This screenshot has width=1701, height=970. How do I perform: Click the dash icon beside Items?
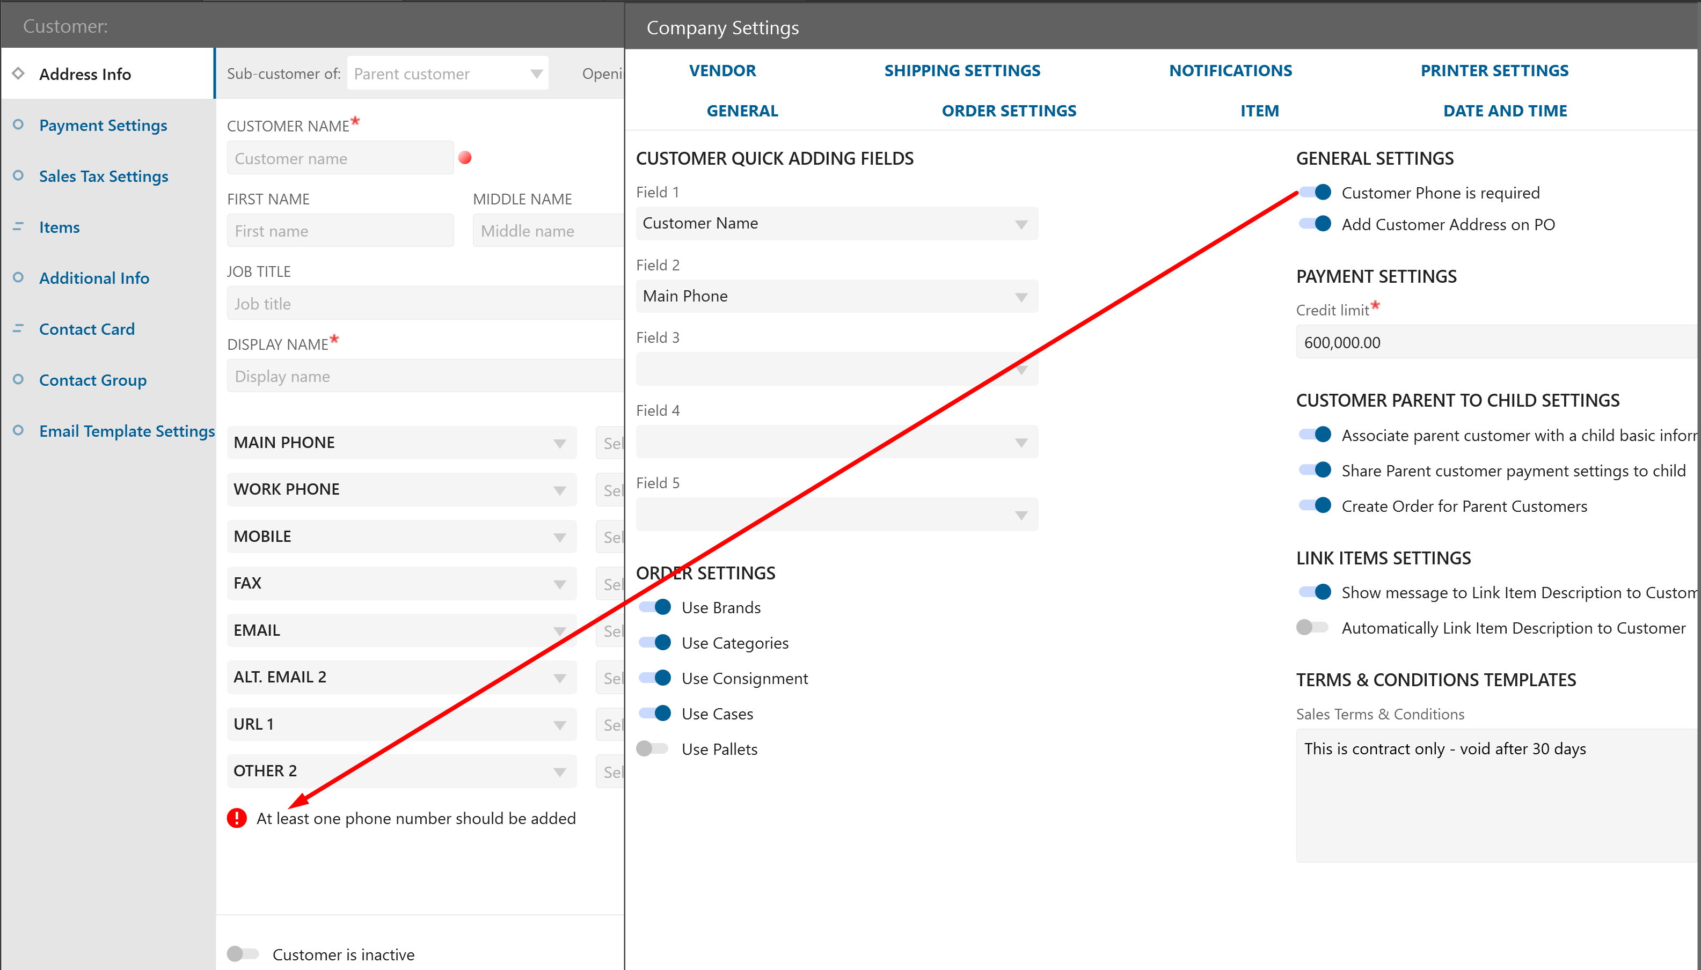pyautogui.click(x=19, y=226)
